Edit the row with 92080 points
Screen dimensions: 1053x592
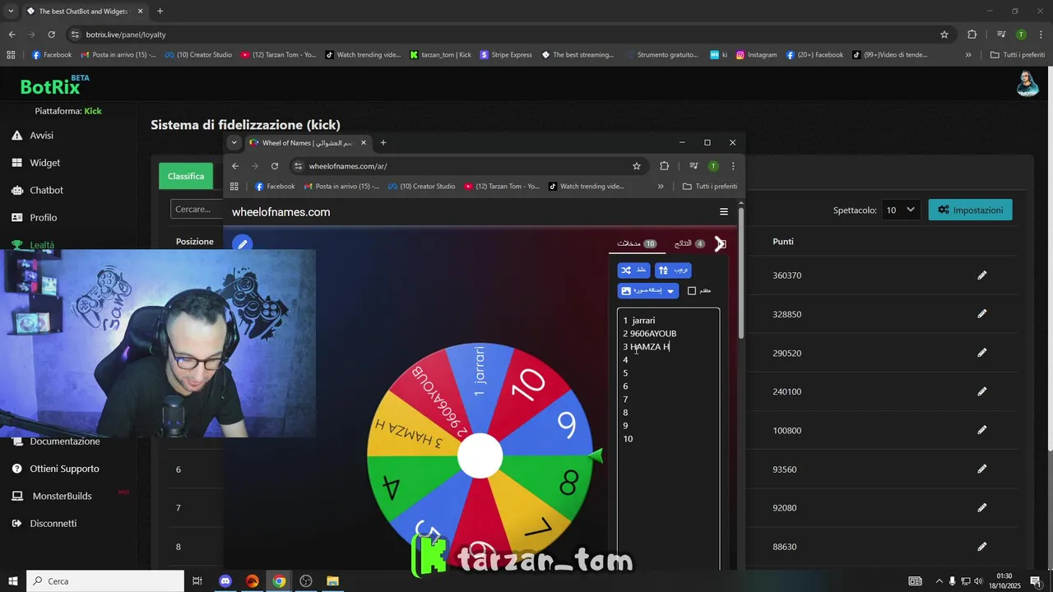[x=981, y=507]
